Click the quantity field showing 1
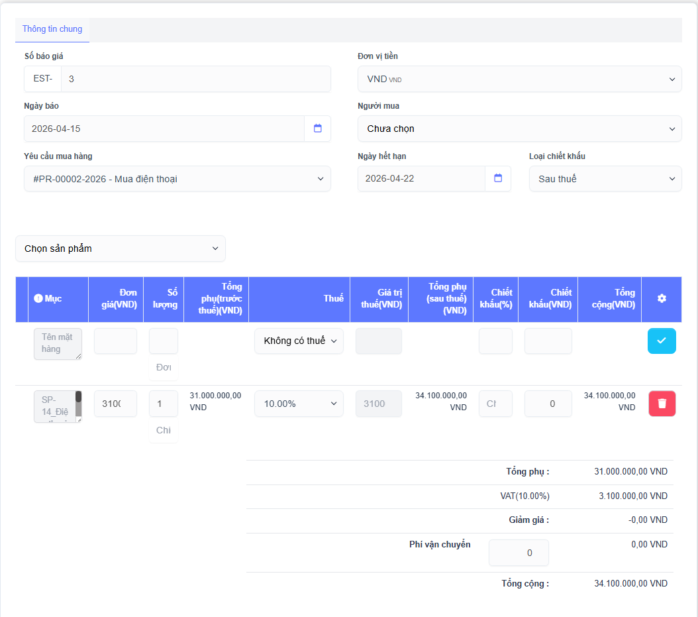The height and width of the screenshot is (617, 698). point(163,404)
